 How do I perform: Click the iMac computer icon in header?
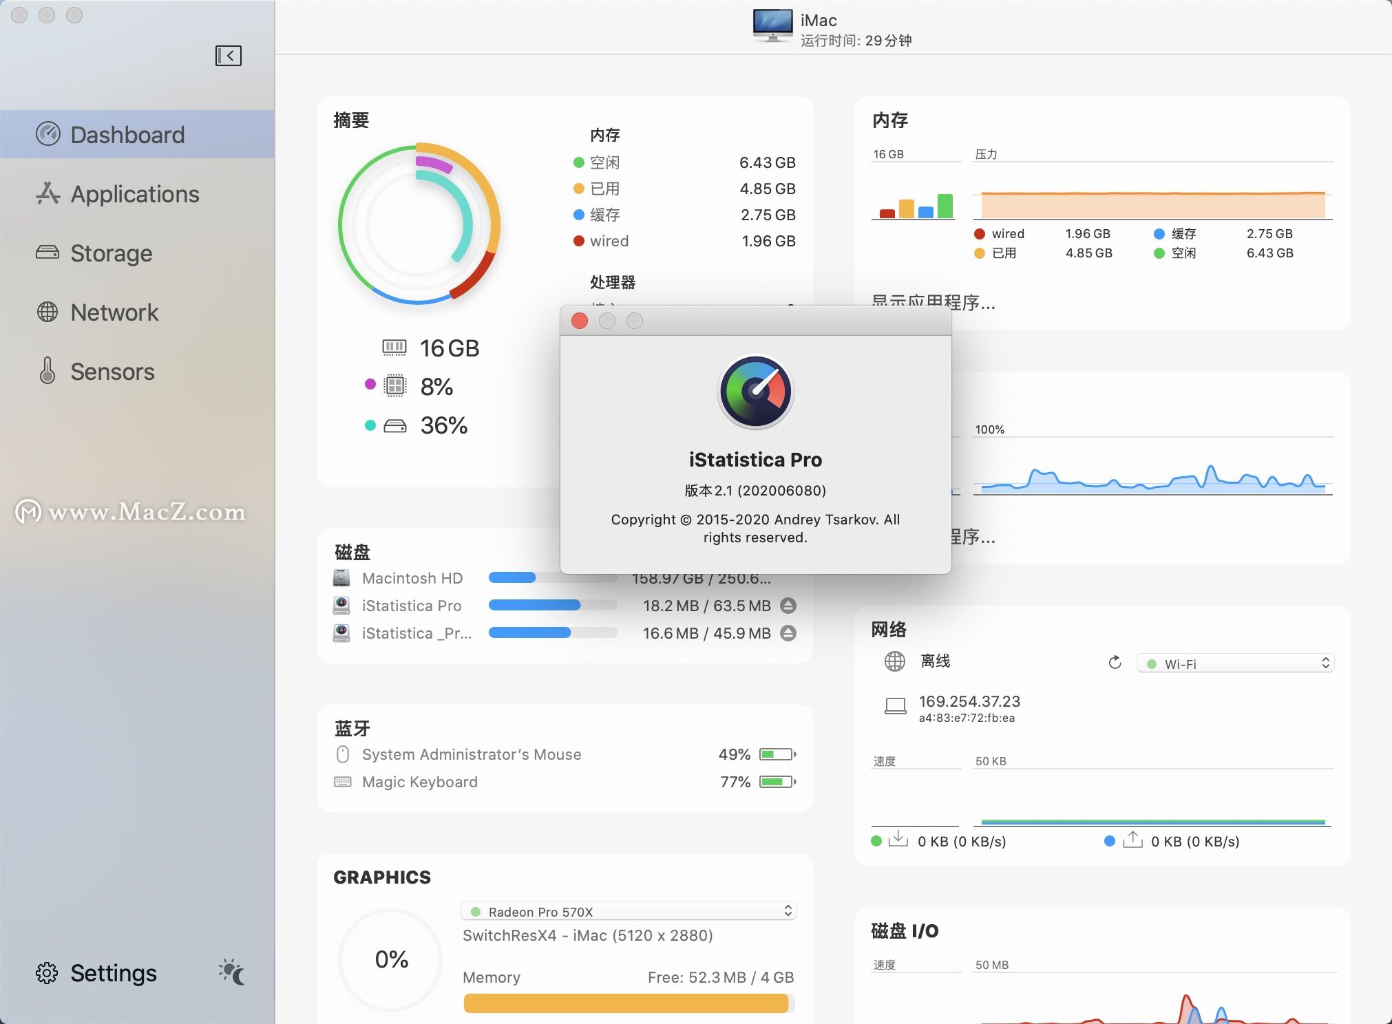click(773, 25)
